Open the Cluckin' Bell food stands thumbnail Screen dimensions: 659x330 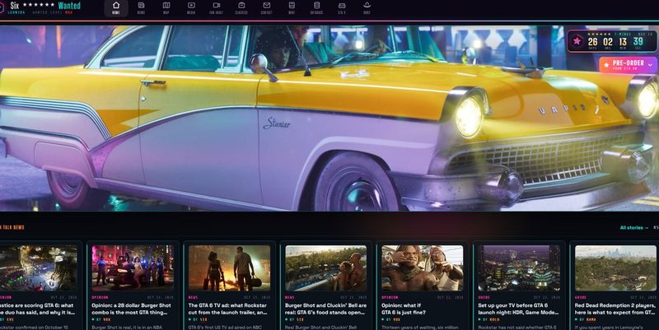(x=325, y=267)
